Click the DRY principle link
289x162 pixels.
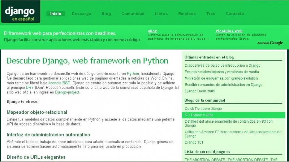click(30, 87)
